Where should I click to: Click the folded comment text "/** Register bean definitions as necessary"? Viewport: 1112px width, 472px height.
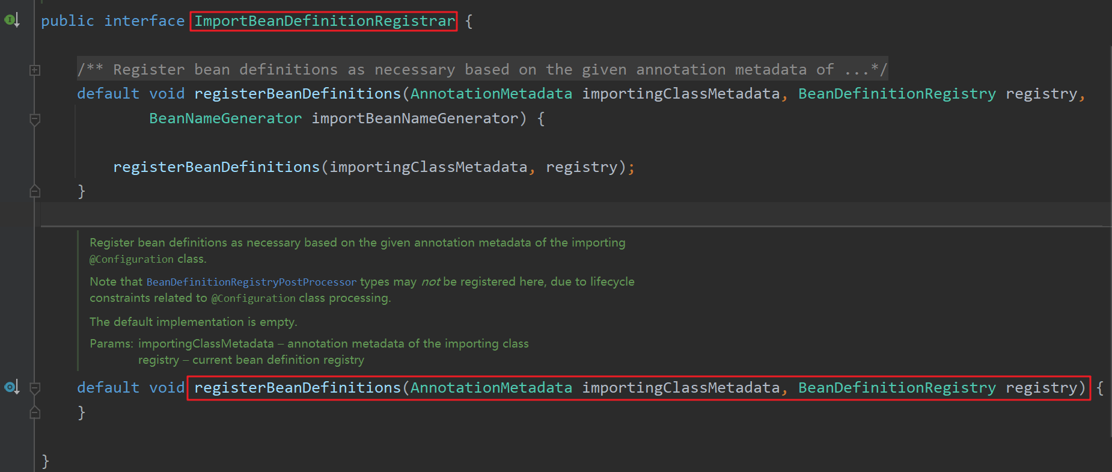(266, 70)
